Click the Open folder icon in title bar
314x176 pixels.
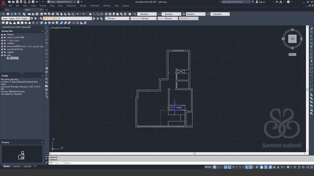tap(13, 2)
